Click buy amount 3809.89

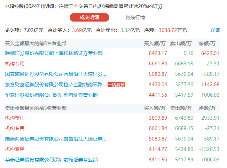pos(158,118)
